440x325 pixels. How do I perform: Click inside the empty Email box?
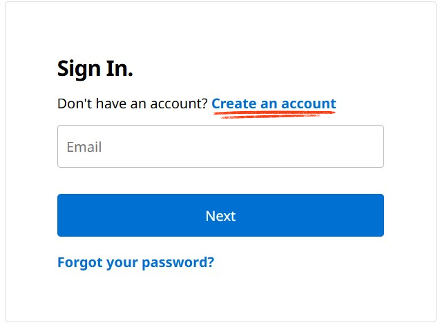pyautogui.click(x=220, y=146)
